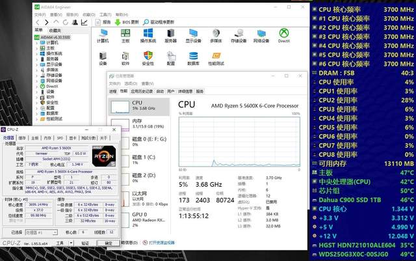Expand the 显示设备 node in AIDA64 tree
This screenshot has width=416, height=261.
tap(36, 64)
